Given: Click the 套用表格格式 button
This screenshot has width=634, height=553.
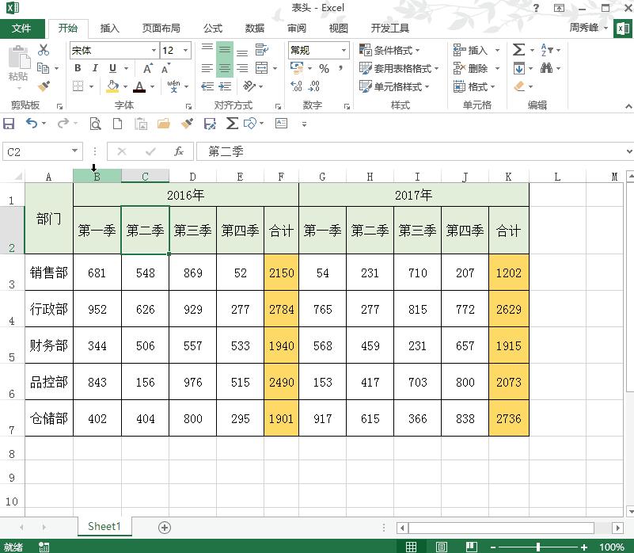Looking at the screenshot, I should pos(397,67).
